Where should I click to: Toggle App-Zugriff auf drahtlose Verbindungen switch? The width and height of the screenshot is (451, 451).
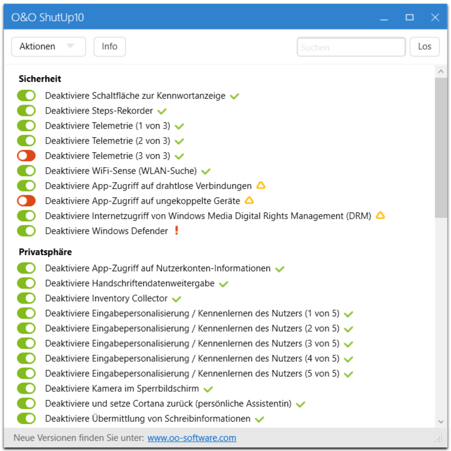(x=26, y=186)
